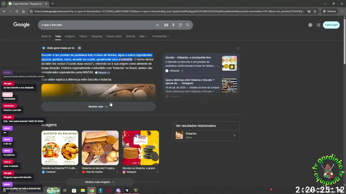Screen dimensions: 346x194
Task: Open the Bolacha e Biscoito Instagram link
Action: tap(190, 82)
